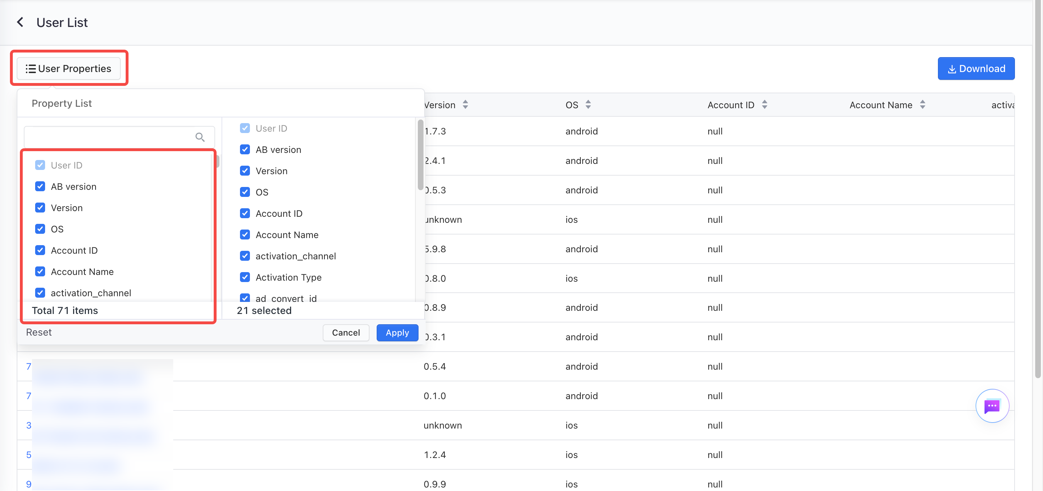
Task: Select the 1.7.3 version cell
Action: (x=435, y=131)
